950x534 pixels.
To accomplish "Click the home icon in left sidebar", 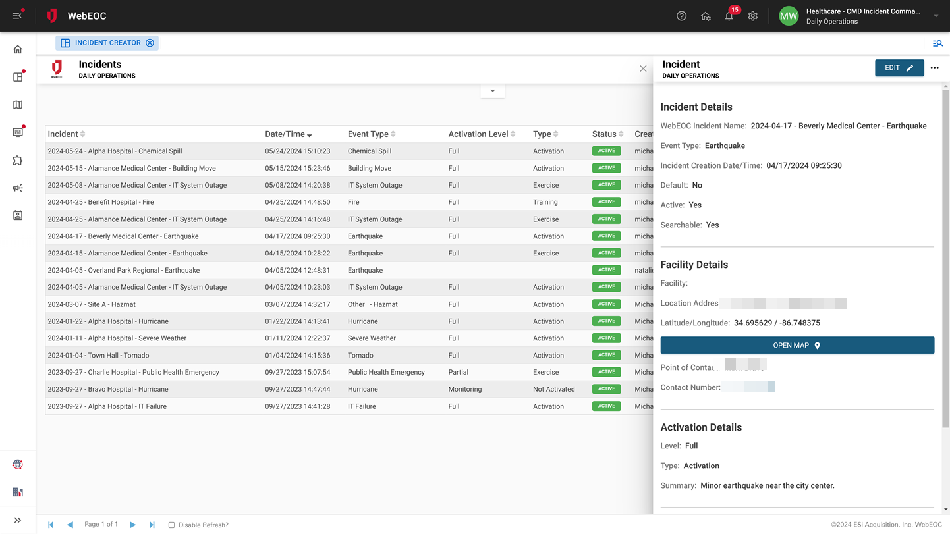I will (x=18, y=49).
